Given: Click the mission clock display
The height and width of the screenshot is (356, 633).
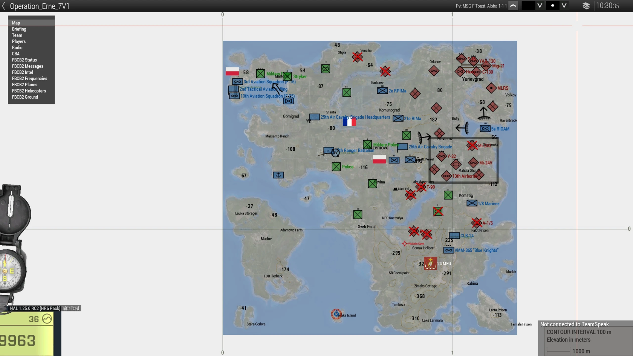Looking at the screenshot, I should click(607, 6).
